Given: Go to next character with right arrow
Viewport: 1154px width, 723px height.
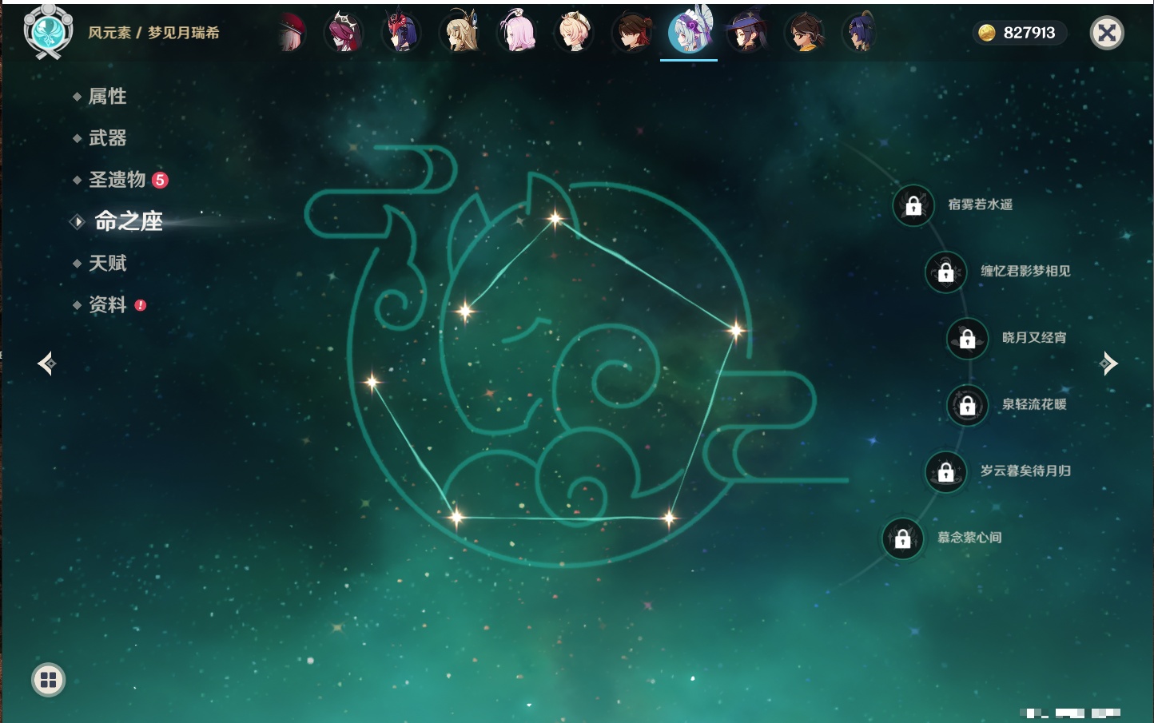Looking at the screenshot, I should coord(1108,363).
